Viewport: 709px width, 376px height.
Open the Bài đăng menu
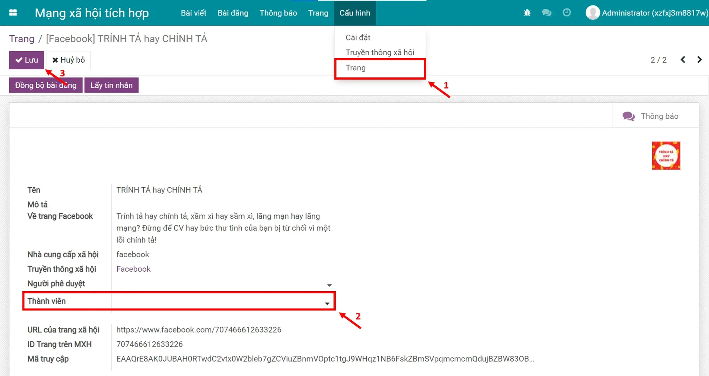tap(233, 13)
